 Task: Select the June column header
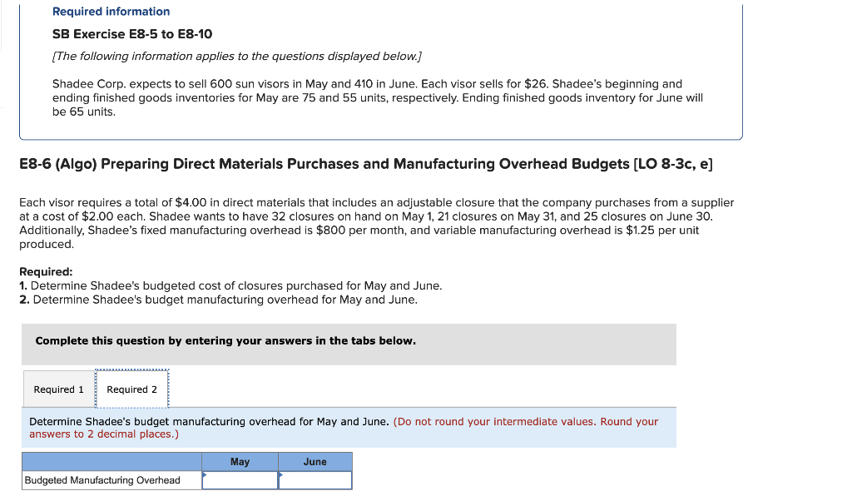click(315, 462)
